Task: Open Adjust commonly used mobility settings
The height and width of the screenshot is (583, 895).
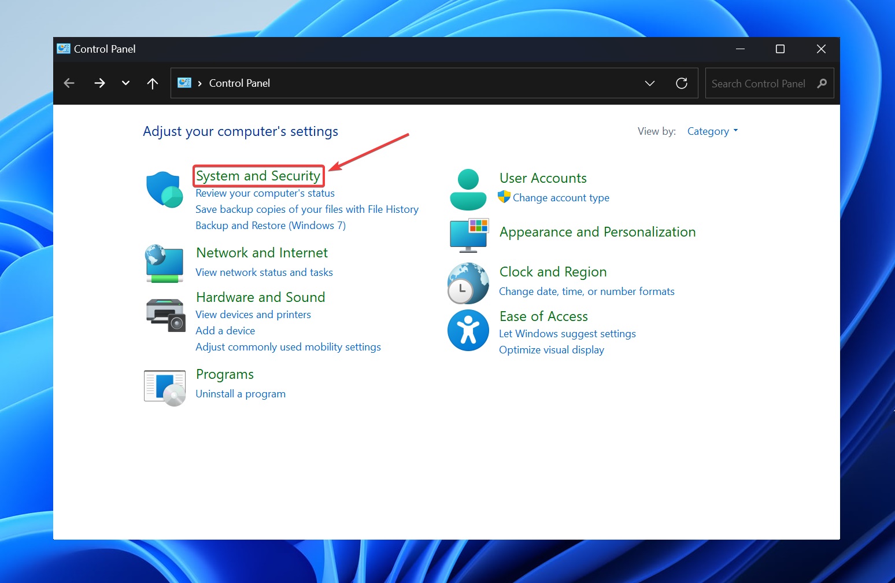Action: coord(288,347)
